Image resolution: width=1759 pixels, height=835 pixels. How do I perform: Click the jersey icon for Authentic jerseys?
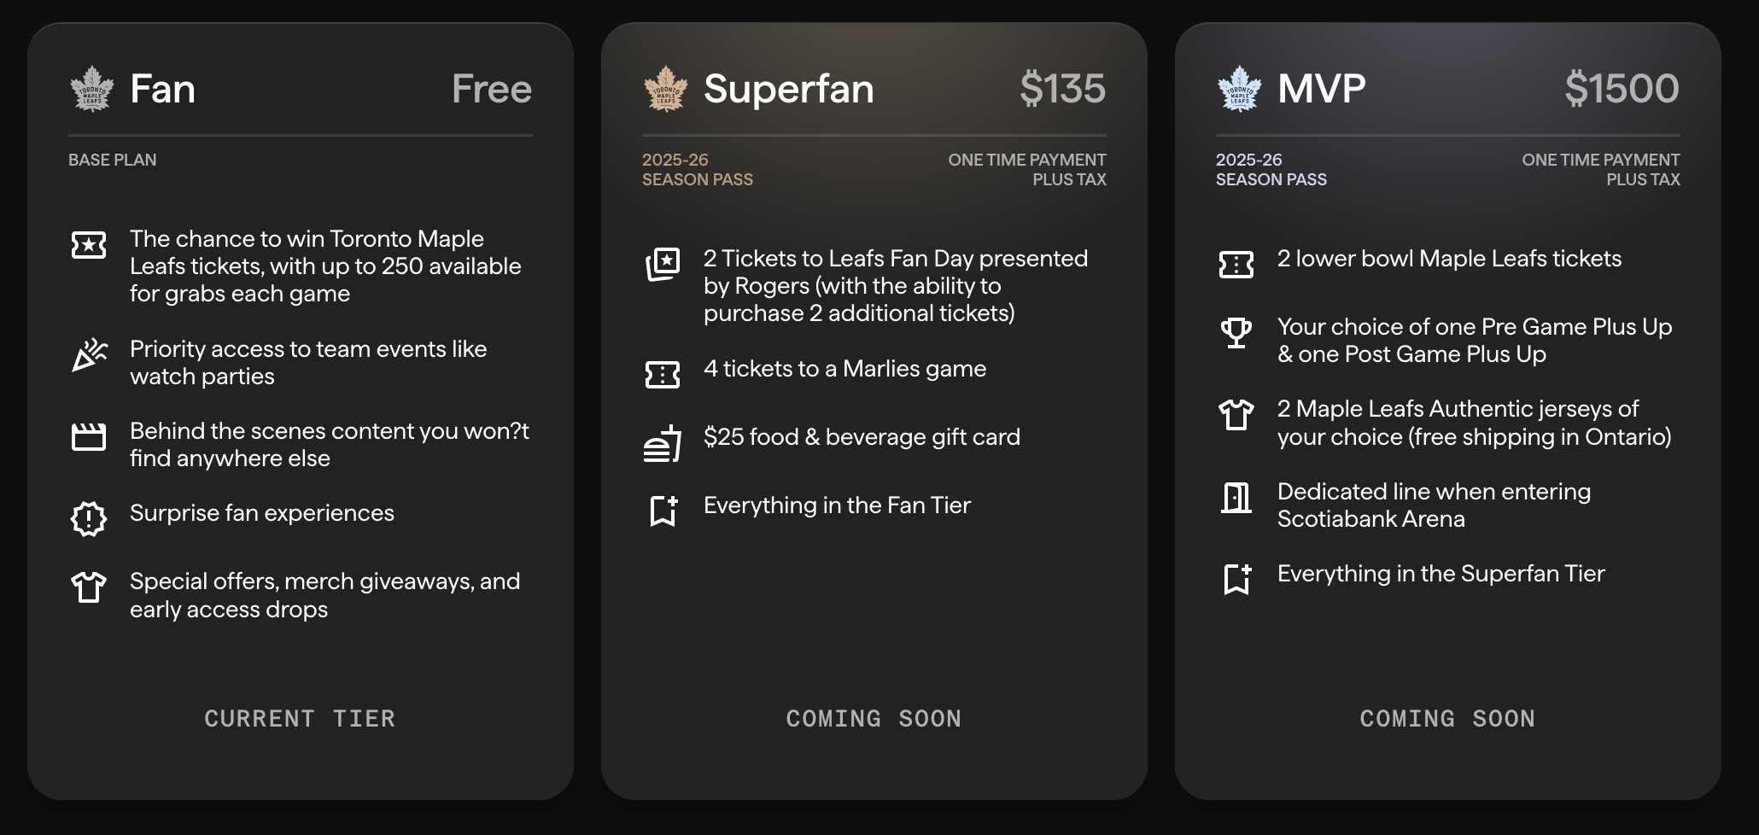(1236, 415)
